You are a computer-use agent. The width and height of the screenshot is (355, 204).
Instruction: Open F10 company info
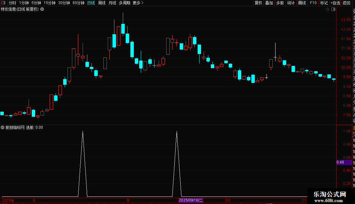pos(313,3)
